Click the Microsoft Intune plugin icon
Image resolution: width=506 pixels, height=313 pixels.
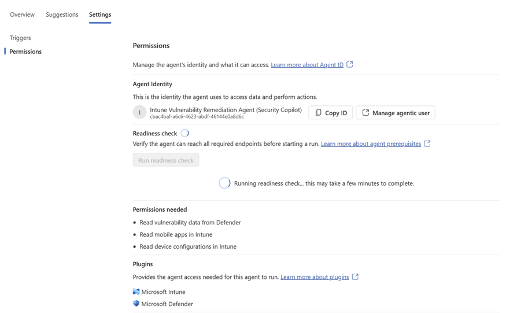(x=136, y=292)
